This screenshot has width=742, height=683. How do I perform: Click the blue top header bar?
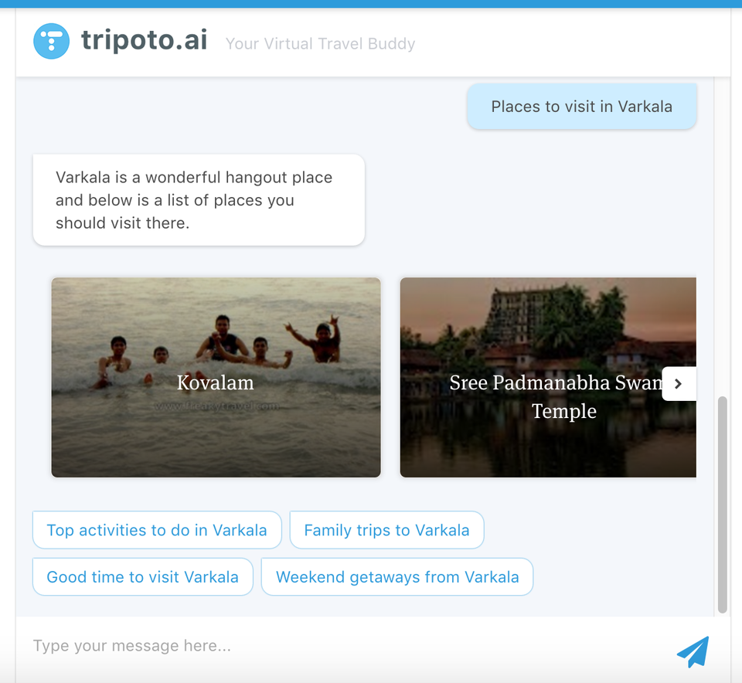tap(371, 4)
